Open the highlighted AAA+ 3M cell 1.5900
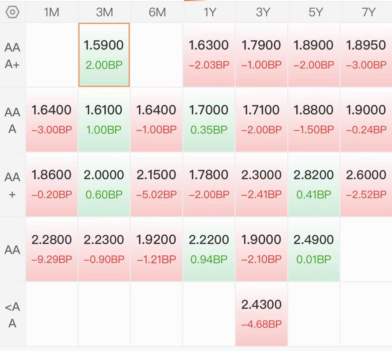392x351 pixels. [104, 55]
